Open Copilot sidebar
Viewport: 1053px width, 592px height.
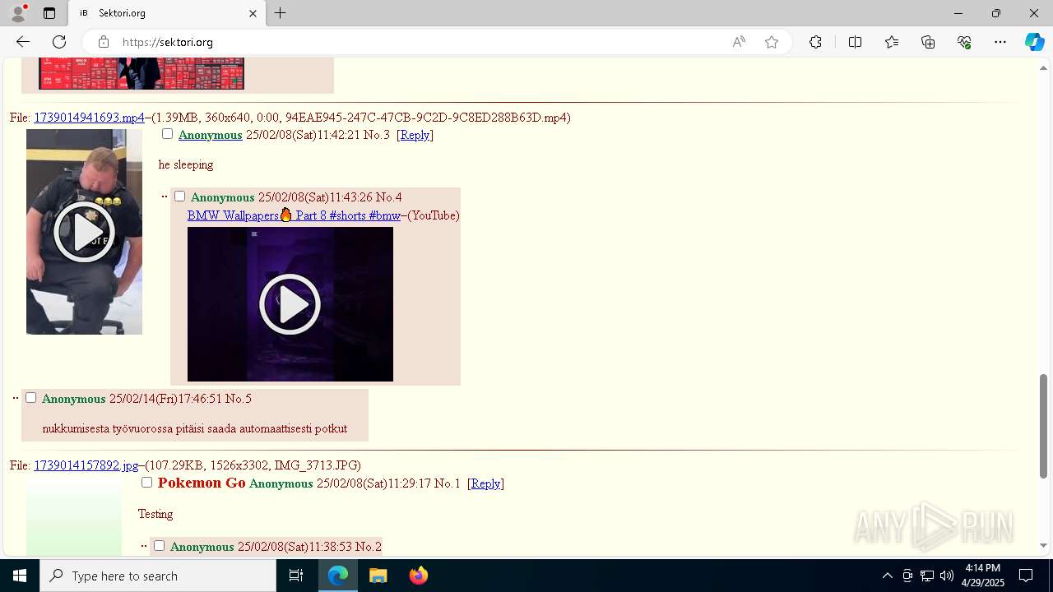(x=1034, y=42)
